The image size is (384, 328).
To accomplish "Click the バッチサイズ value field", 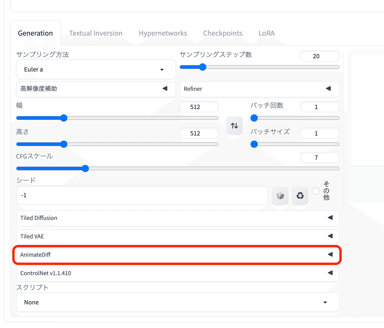I will click(x=320, y=133).
